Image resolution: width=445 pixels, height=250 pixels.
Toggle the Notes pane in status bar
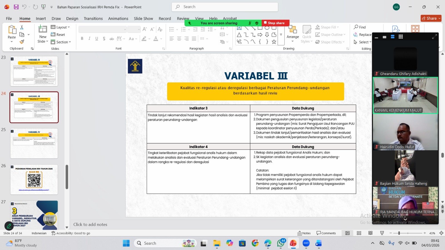[x=304, y=233]
